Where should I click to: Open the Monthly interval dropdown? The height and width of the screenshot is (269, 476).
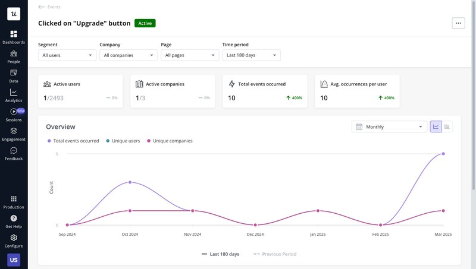click(389, 126)
